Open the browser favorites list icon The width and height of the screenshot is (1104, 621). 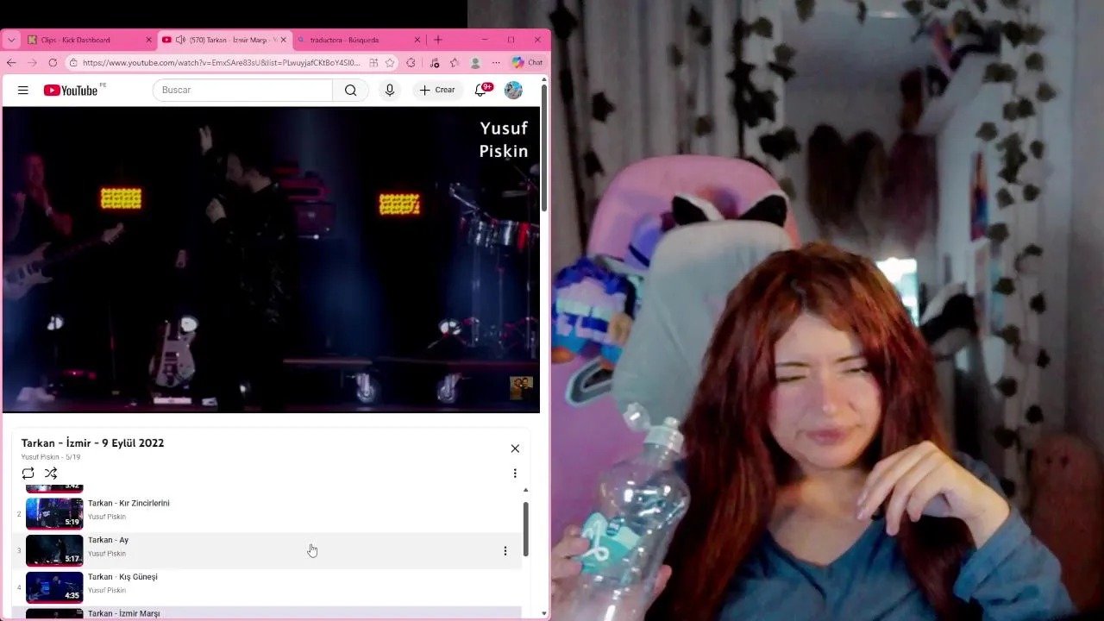tap(455, 63)
